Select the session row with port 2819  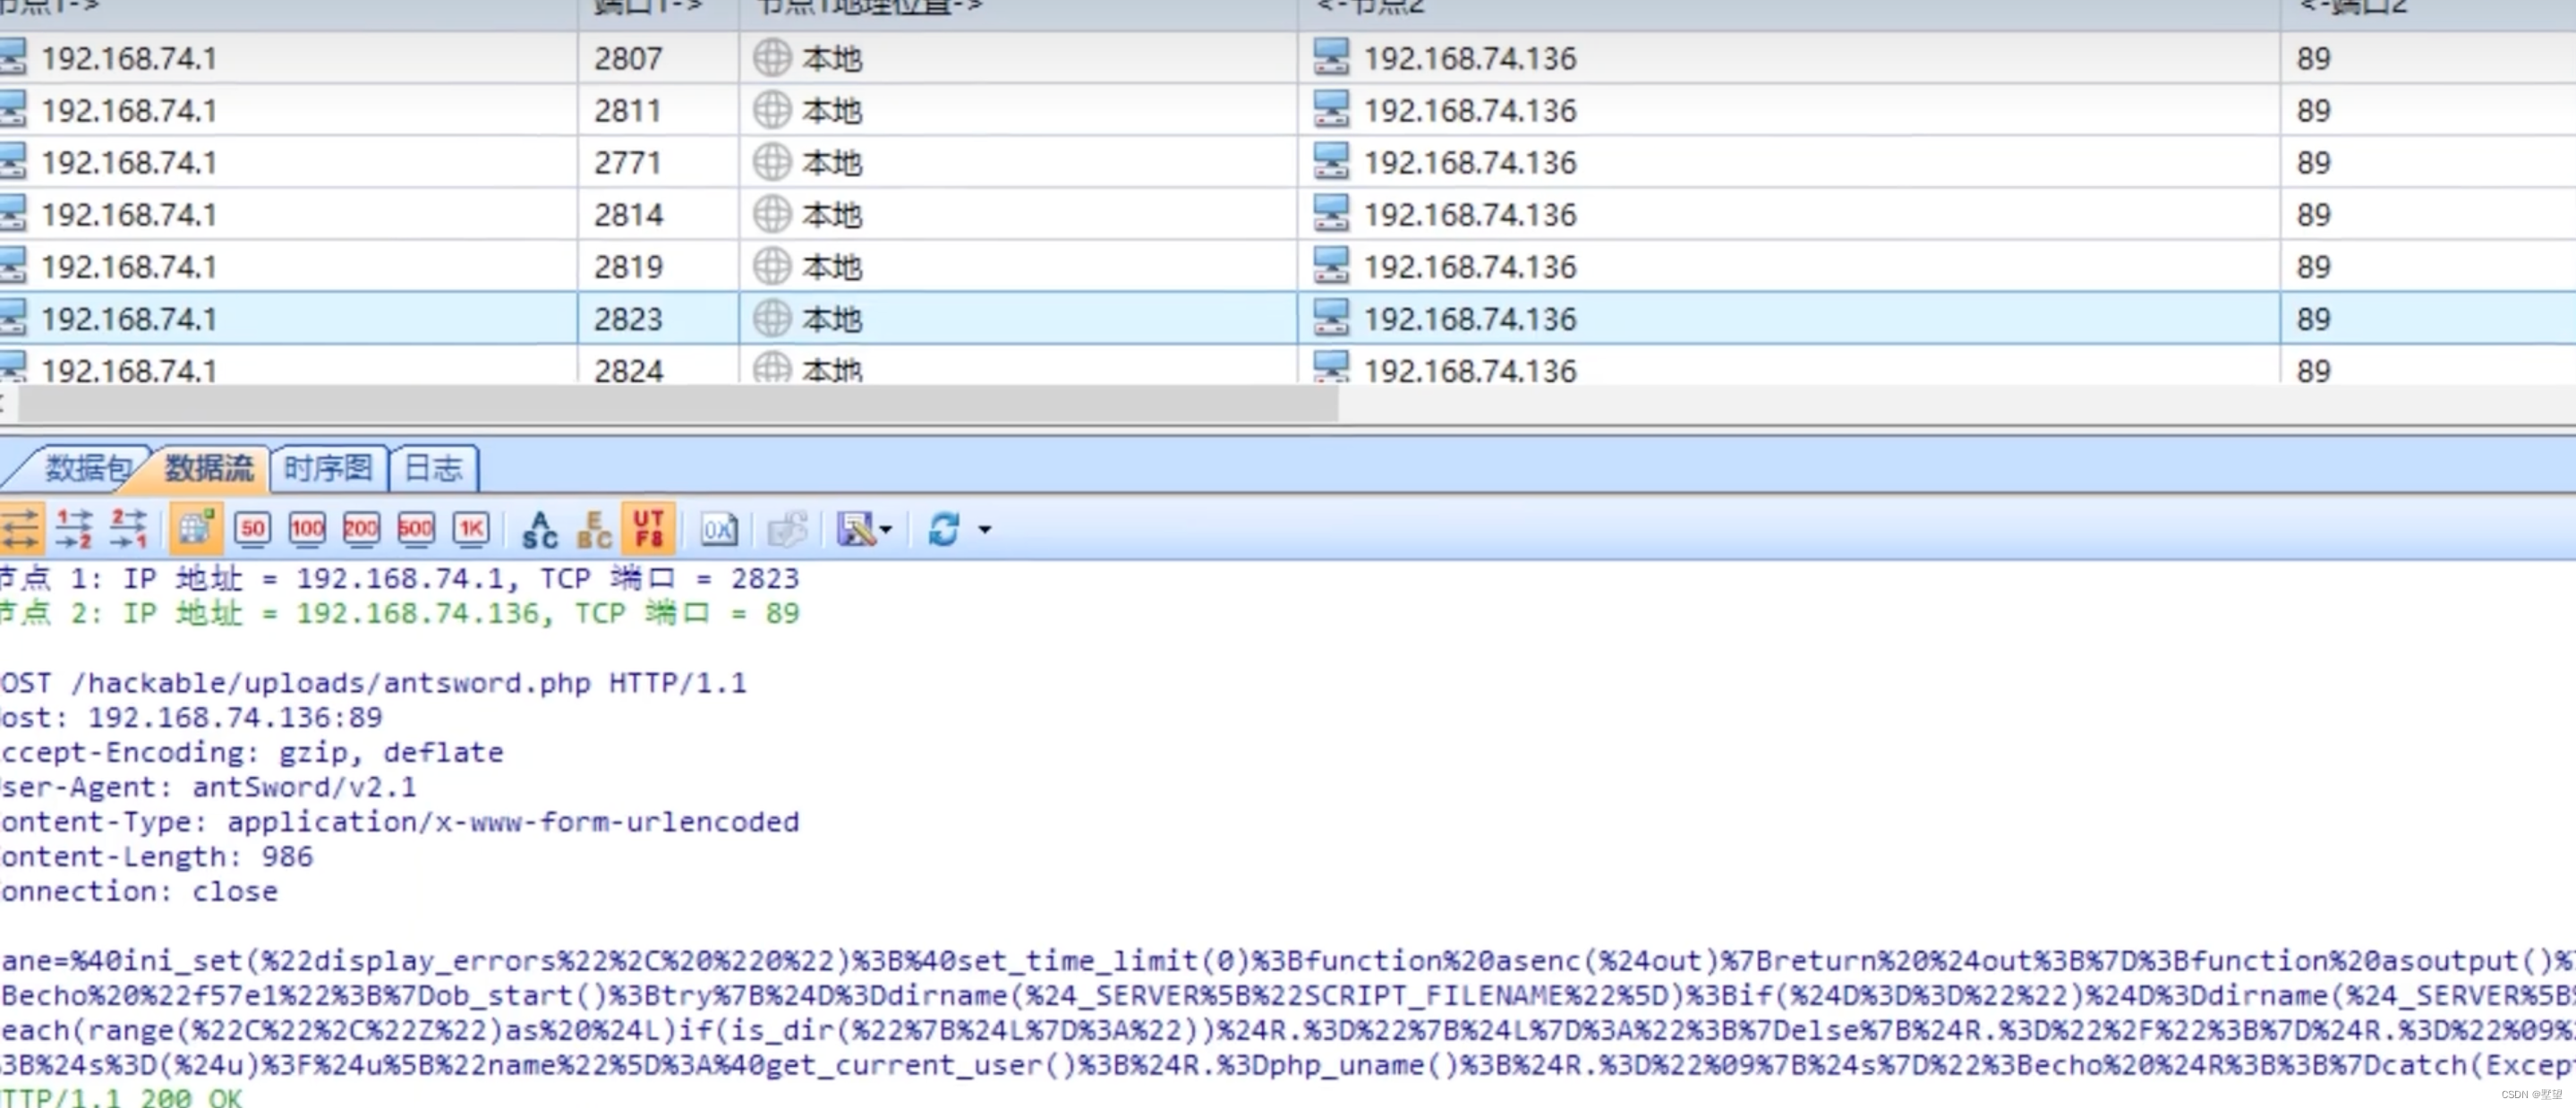(1288, 266)
